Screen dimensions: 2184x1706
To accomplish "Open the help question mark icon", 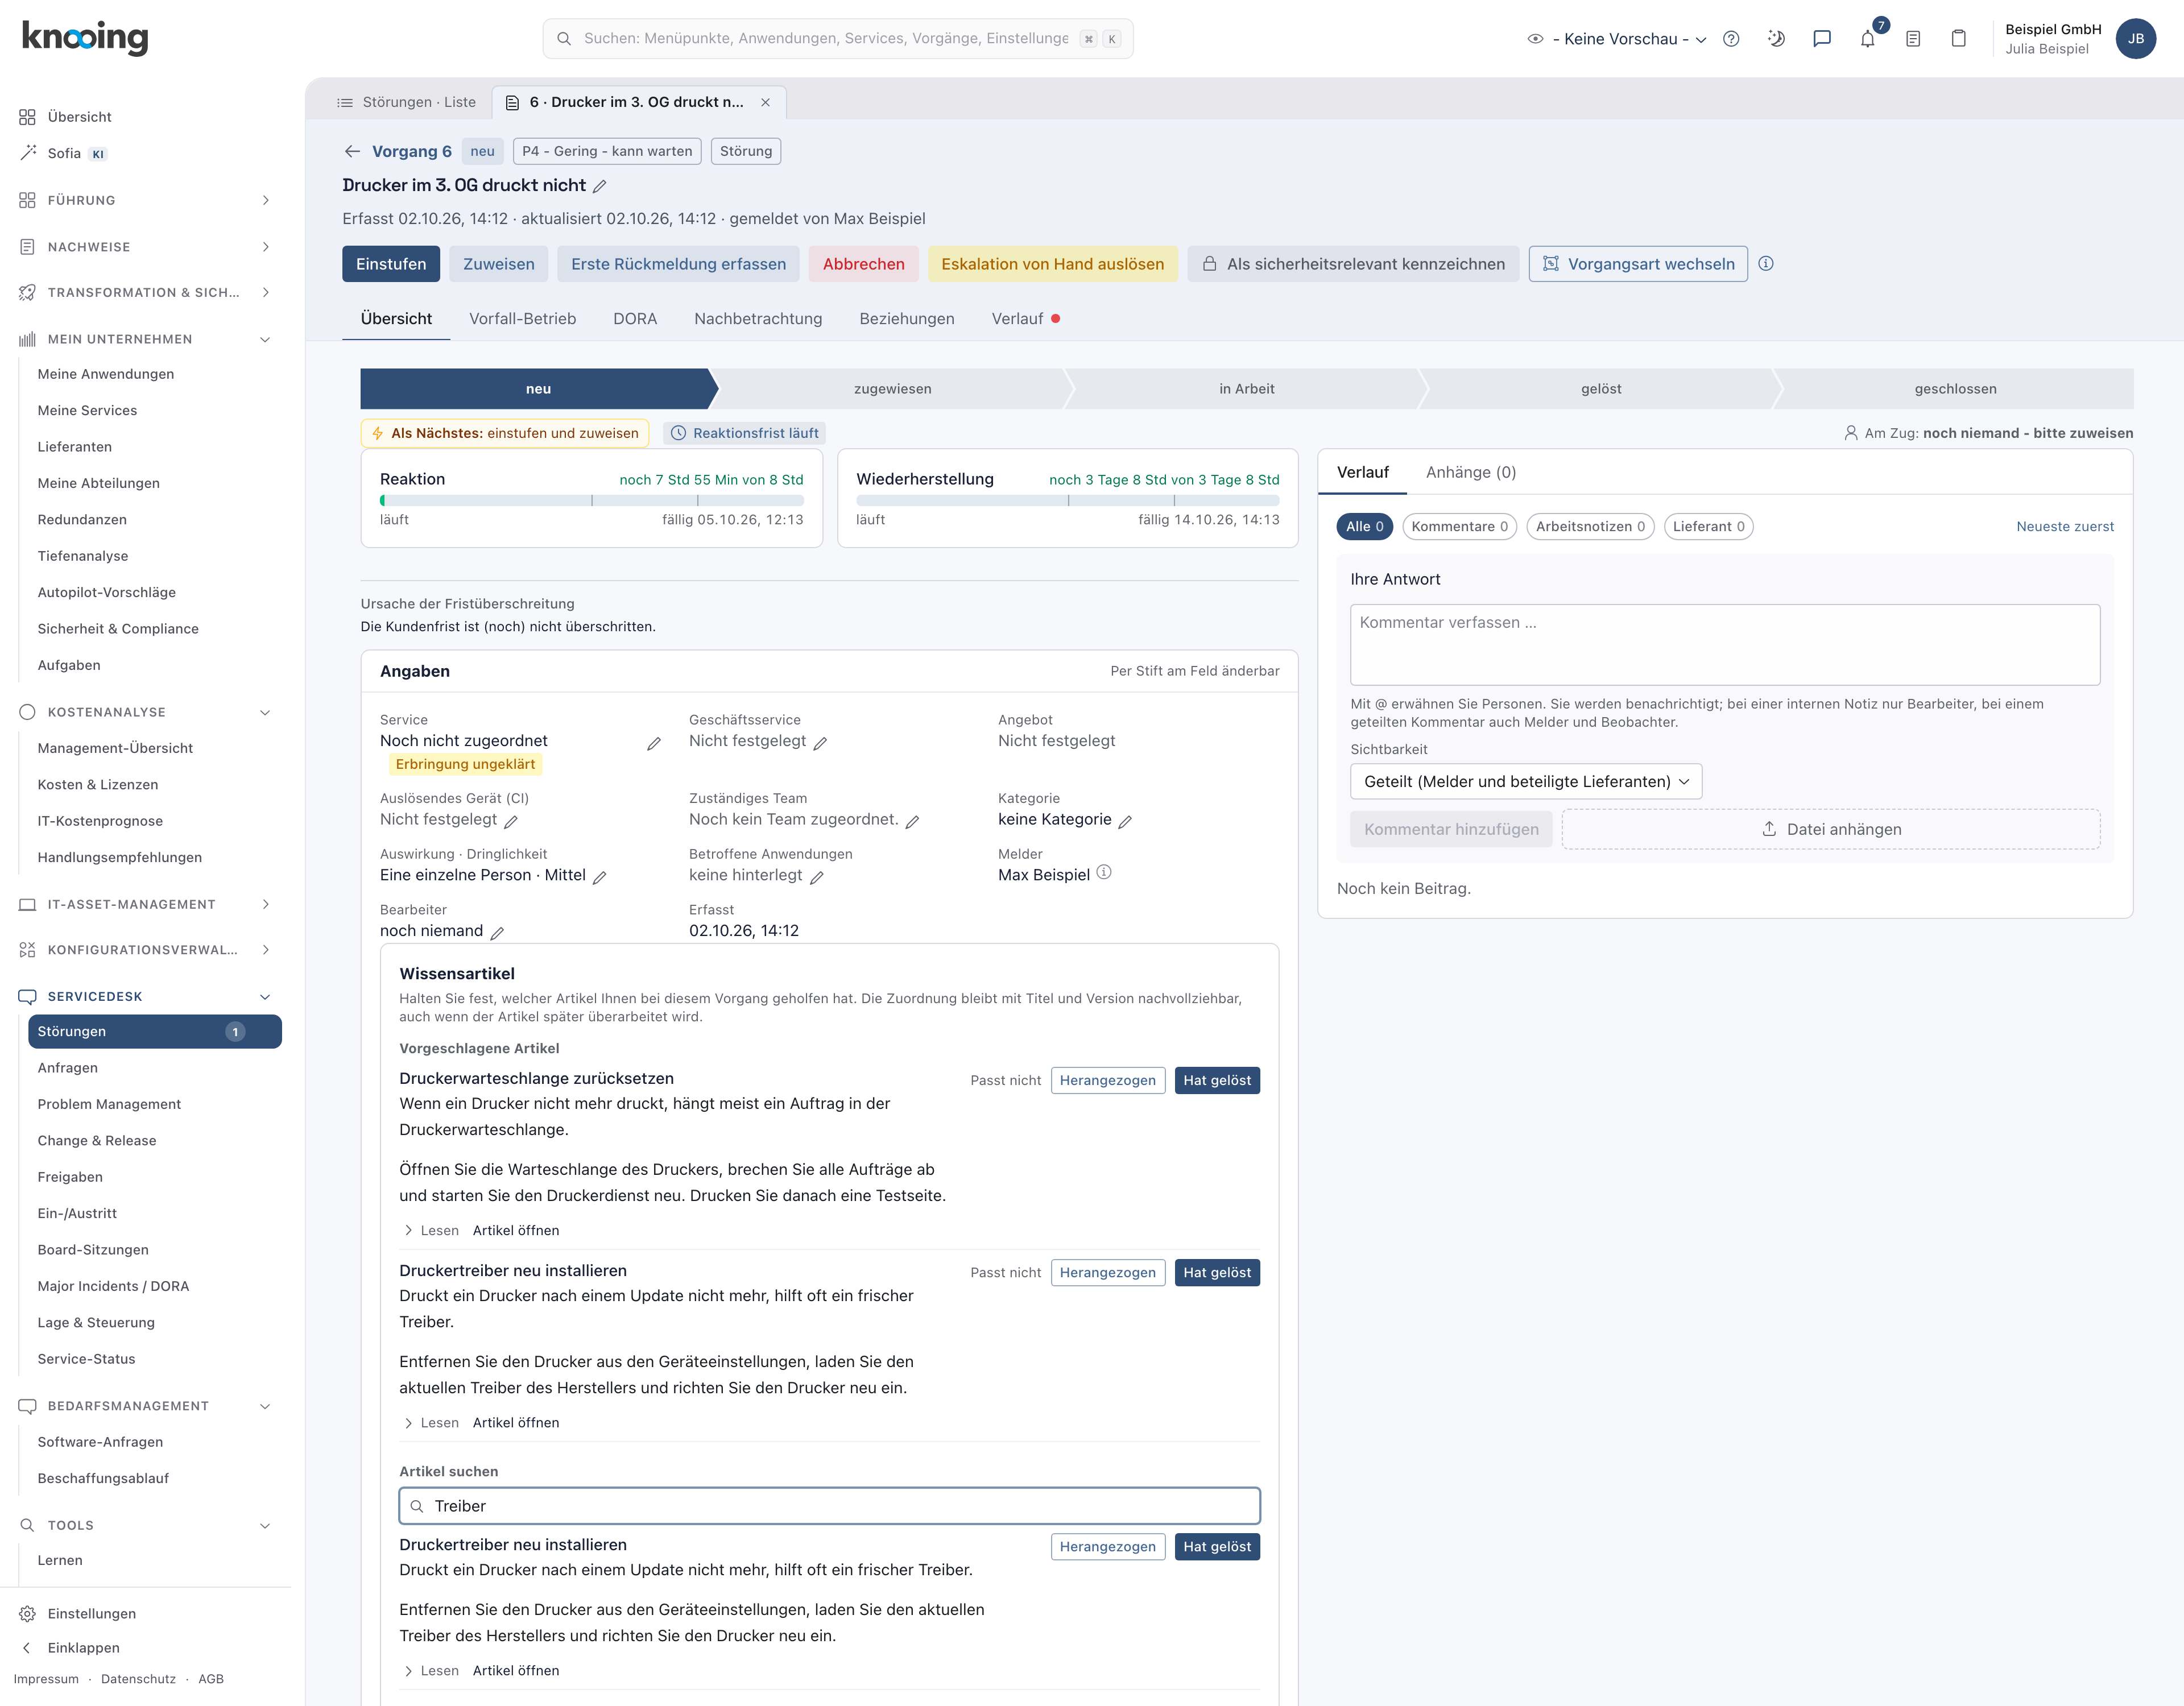I will 1731,39.
